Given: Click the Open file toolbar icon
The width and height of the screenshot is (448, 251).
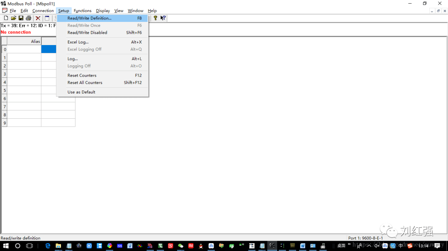Looking at the screenshot, I should coord(14,18).
